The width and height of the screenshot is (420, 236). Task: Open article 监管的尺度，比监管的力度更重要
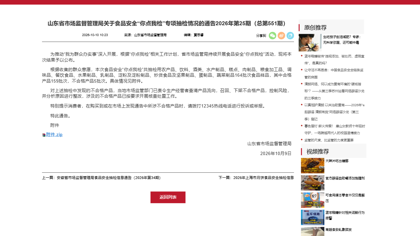coord(329,140)
